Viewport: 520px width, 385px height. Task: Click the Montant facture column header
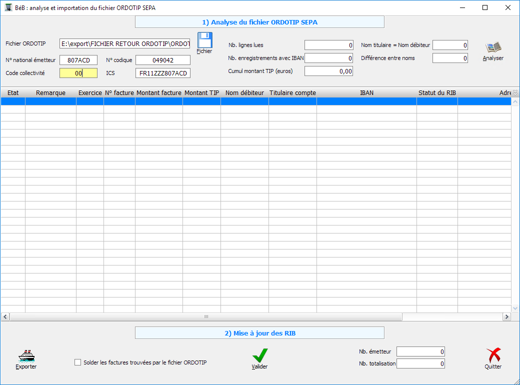(x=158, y=93)
